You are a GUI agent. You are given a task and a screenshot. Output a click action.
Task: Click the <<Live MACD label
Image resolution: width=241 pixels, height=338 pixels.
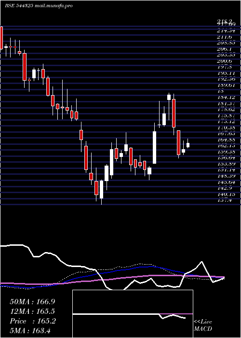203,325
